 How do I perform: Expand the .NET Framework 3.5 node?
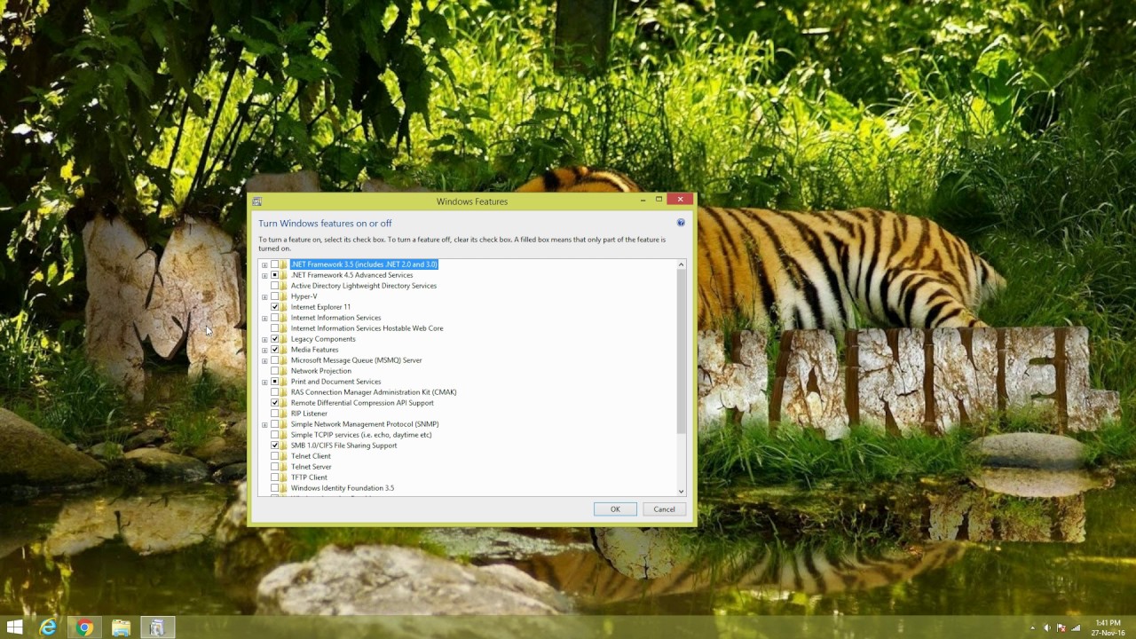(264, 264)
